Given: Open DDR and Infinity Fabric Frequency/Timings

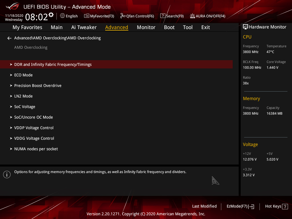Looking at the screenshot, I should [53, 64].
